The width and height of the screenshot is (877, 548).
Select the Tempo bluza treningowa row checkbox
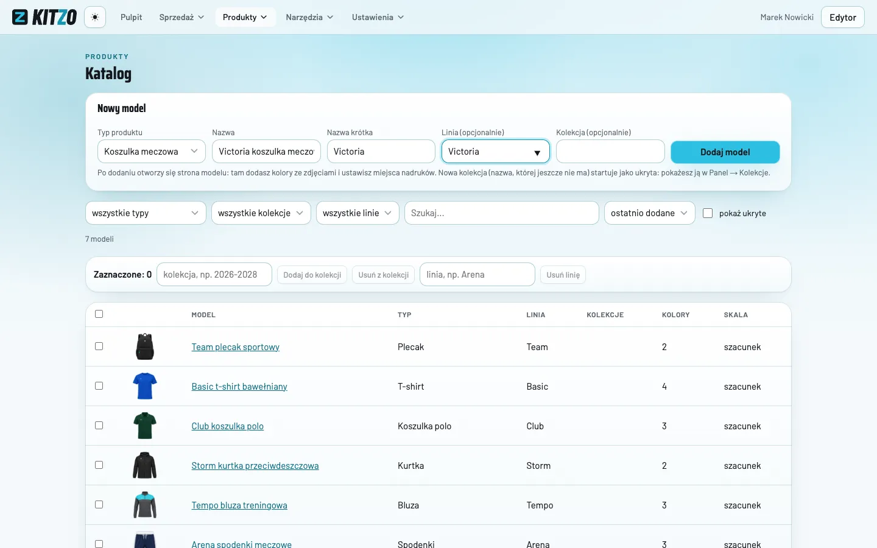(99, 505)
